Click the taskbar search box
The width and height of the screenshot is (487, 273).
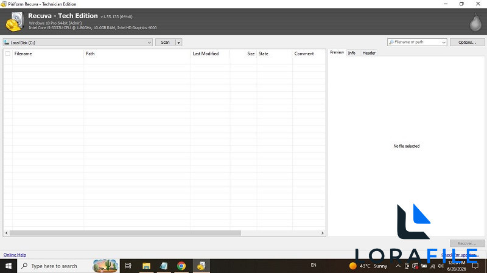coord(68,266)
